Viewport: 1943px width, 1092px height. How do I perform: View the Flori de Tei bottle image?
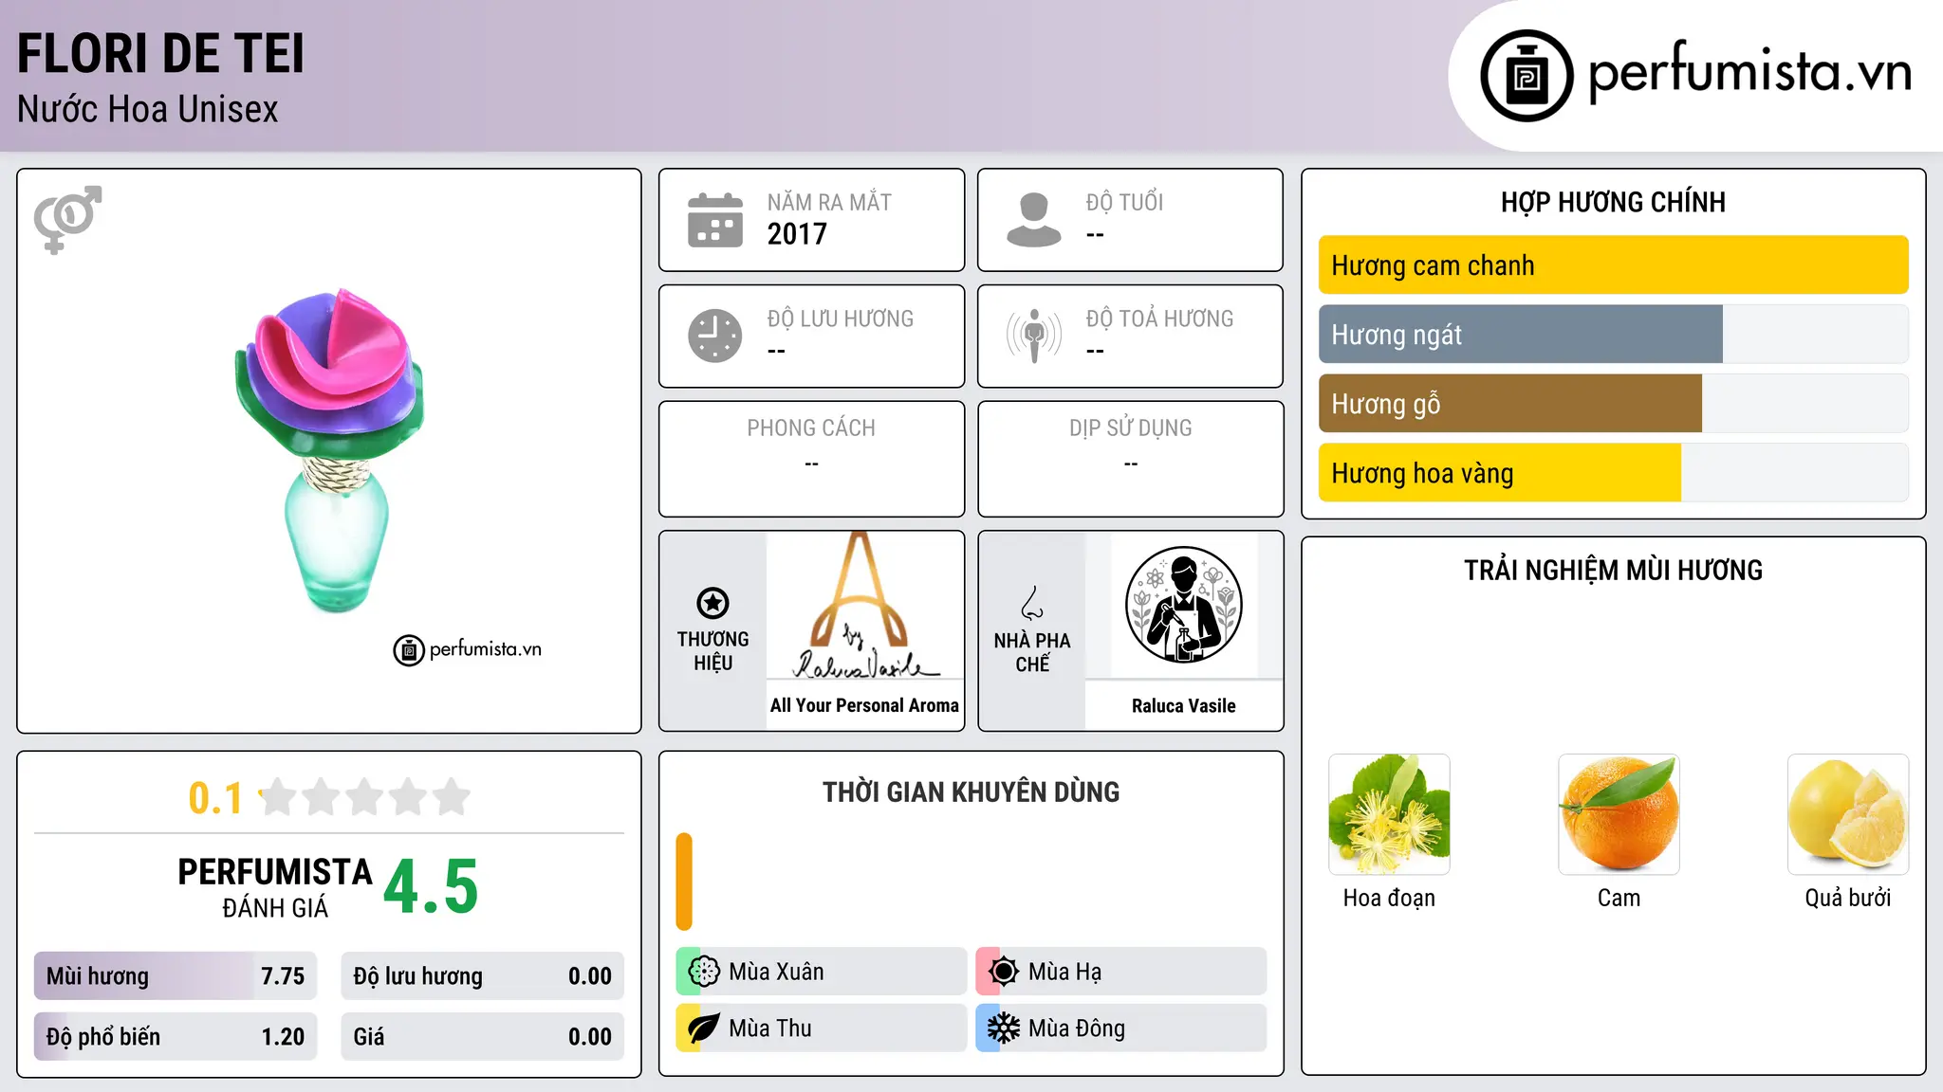(x=329, y=451)
